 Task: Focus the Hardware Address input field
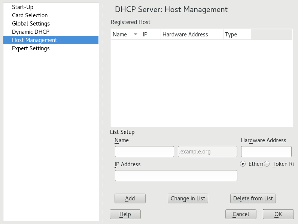pyautogui.click(x=266, y=152)
